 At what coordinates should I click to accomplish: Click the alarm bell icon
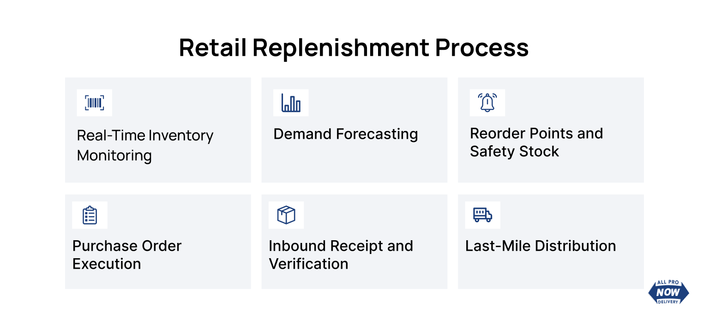pos(487,103)
